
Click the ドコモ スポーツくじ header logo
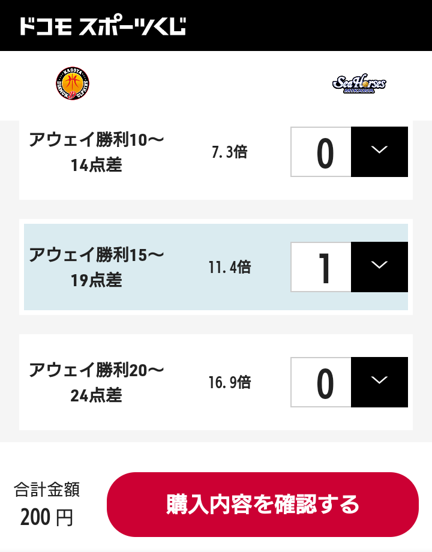(x=103, y=26)
